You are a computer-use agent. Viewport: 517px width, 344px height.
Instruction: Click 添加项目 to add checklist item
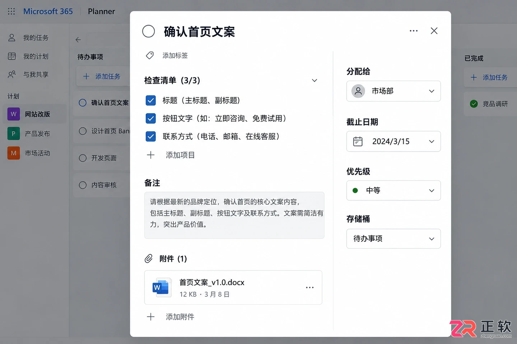pyautogui.click(x=180, y=155)
